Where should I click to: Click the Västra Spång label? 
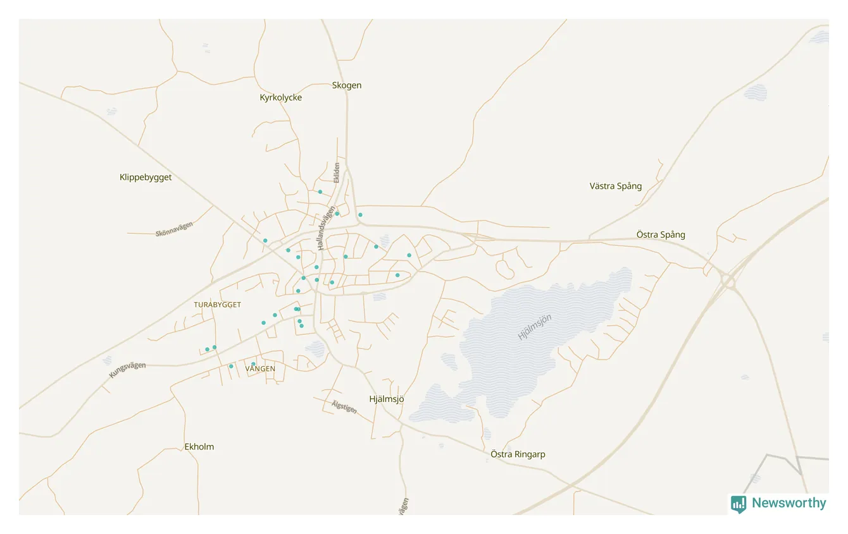click(616, 186)
